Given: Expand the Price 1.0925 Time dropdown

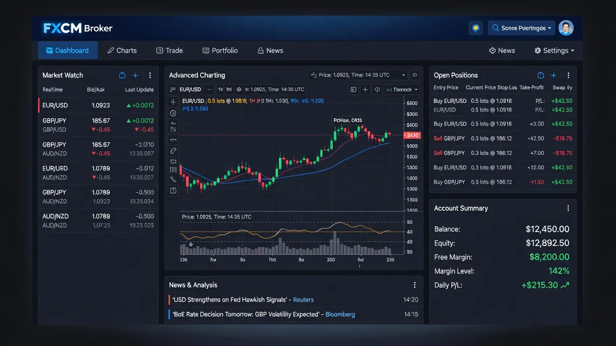Looking at the screenshot, I should click(x=358, y=75).
